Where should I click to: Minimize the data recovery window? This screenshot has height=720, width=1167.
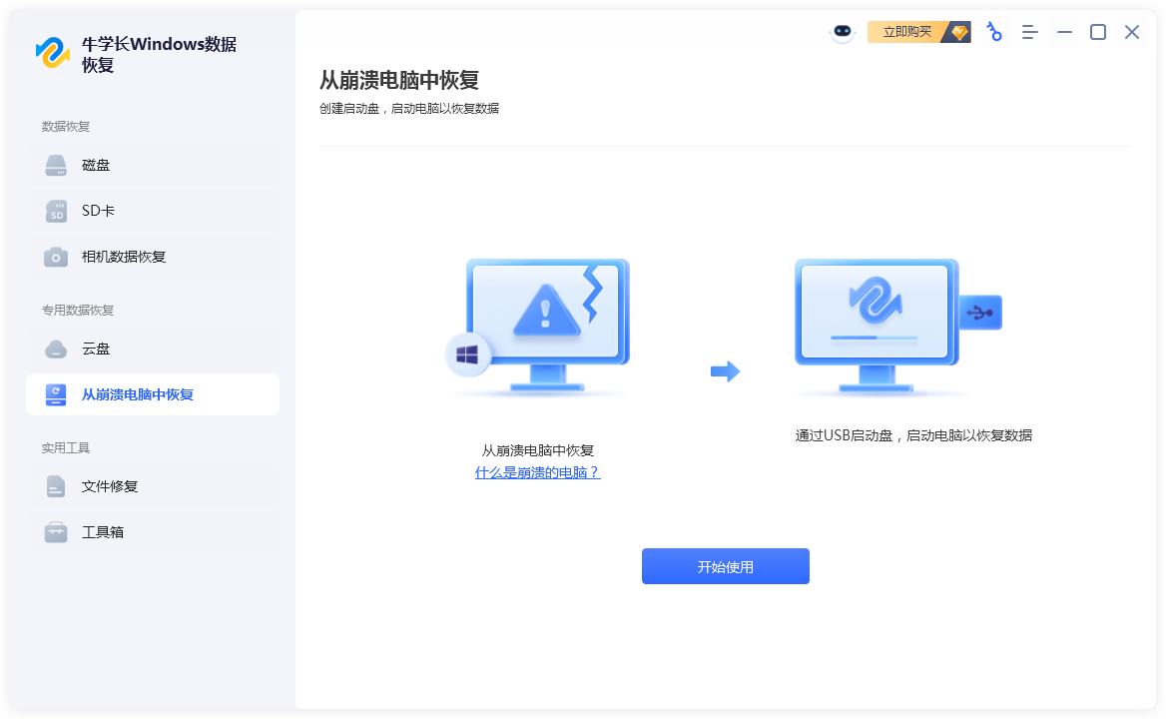(1065, 32)
